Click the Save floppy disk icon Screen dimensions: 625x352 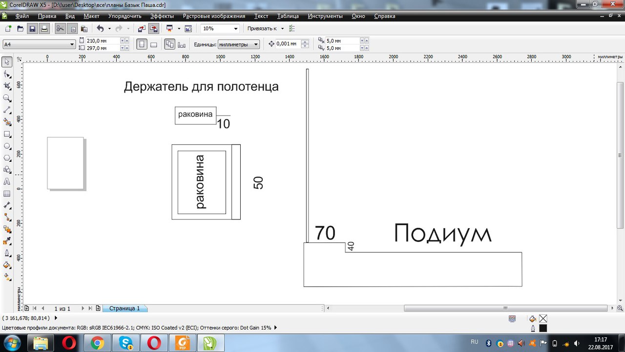[32, 29]
